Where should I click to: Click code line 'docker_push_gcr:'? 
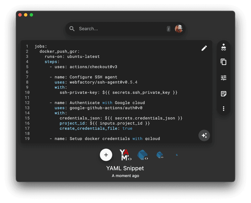(60, 51)
